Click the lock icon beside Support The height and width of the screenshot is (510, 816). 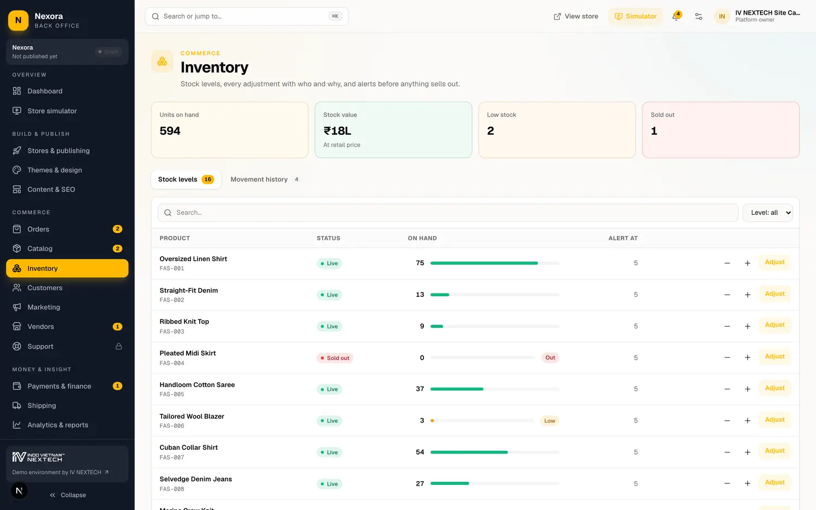point(119,346)
